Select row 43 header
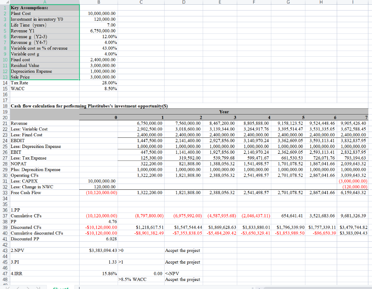 point(5,250)
